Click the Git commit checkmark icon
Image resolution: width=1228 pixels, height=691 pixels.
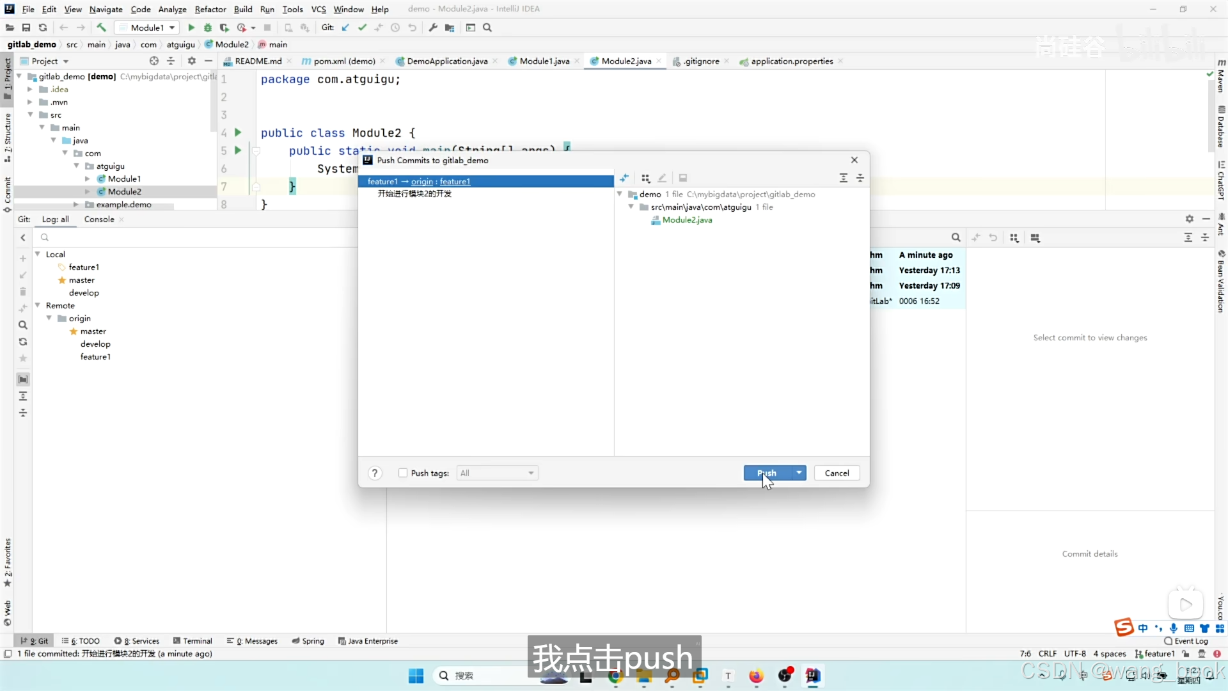click(363, 28)
